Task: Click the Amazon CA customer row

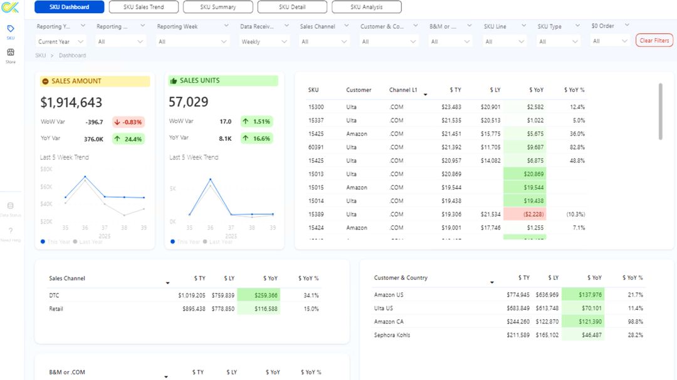Action: [x=509, y=321]
